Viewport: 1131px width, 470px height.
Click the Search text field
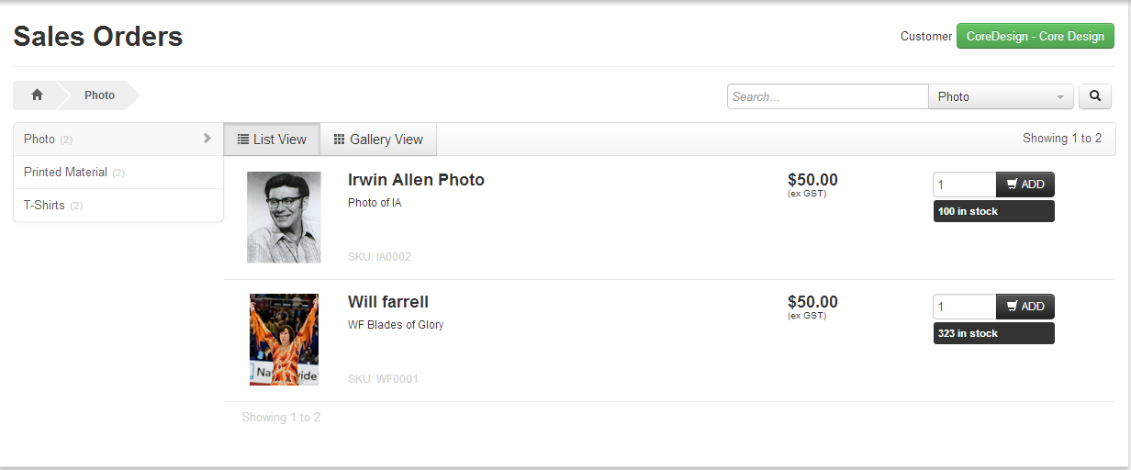(827, 96)
